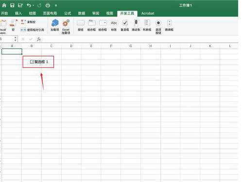Image resolution: width=243 pixels, height=182 pixels.
Task: Select column G header
Action: point(131,46)
